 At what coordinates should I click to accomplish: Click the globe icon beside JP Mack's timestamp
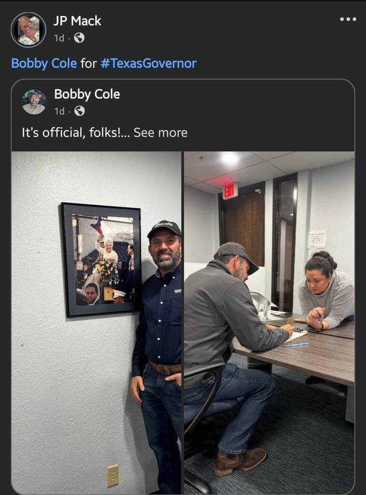tap(79, 38)
